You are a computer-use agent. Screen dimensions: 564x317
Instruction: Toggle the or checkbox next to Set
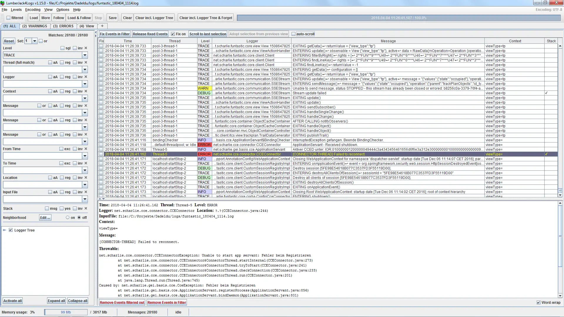pos(41,41)
